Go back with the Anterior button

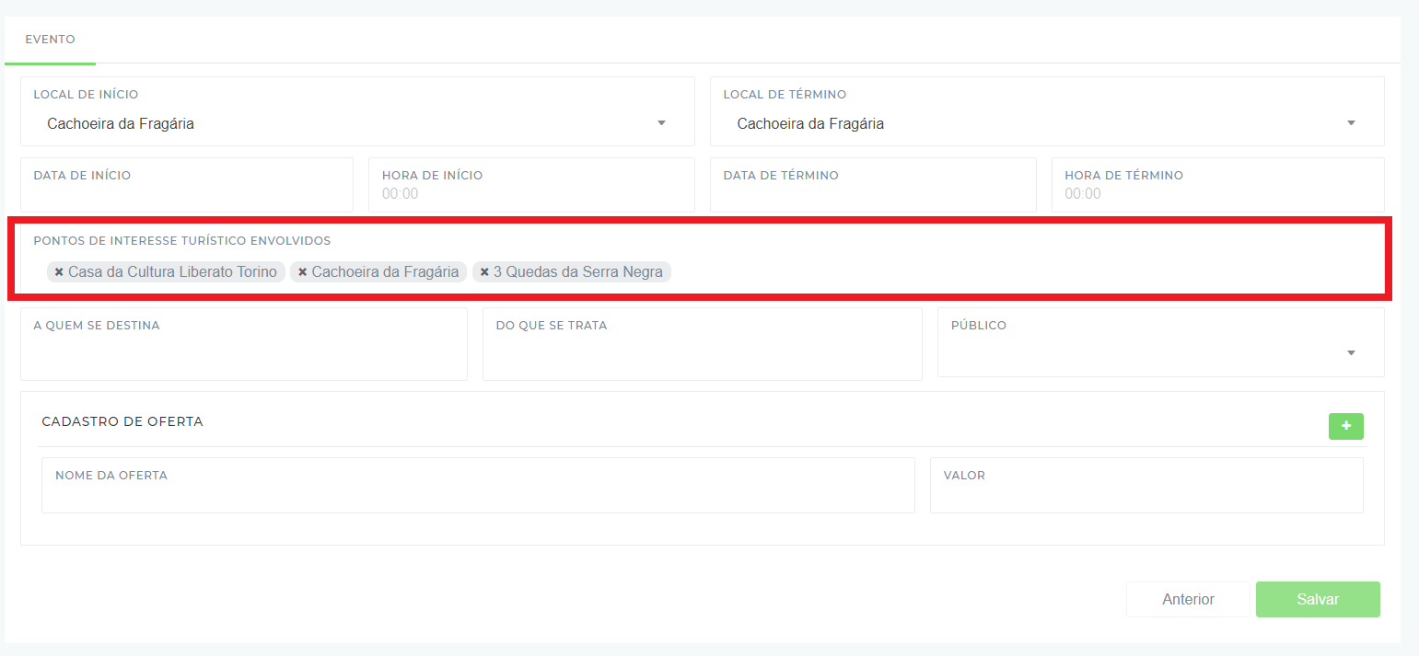(x=1188, y=599)
